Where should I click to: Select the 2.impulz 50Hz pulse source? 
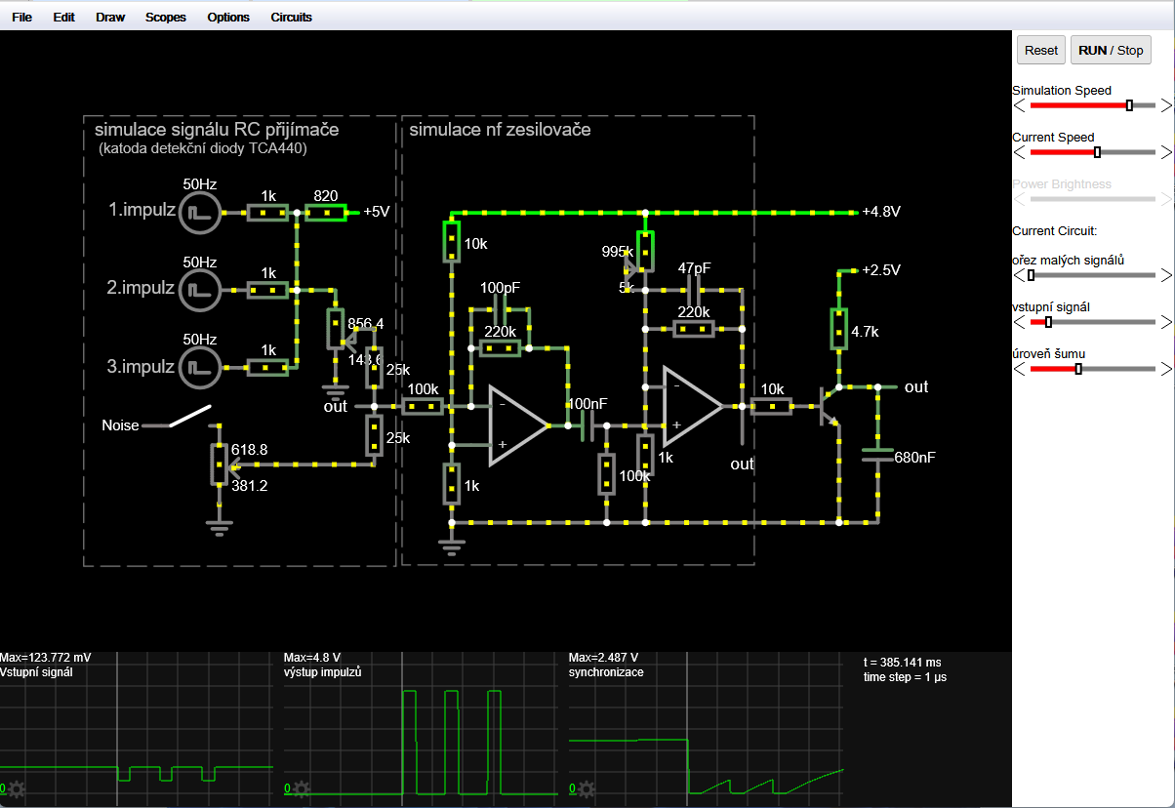tap(199, 290)
